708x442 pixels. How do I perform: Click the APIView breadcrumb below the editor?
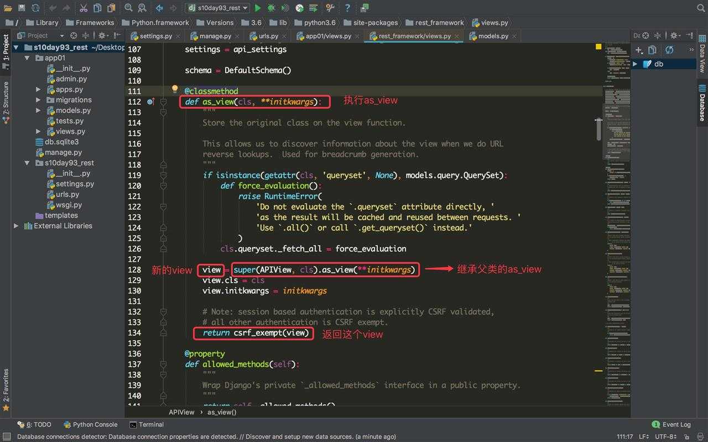pyautogui.click(x=181, y=412)
